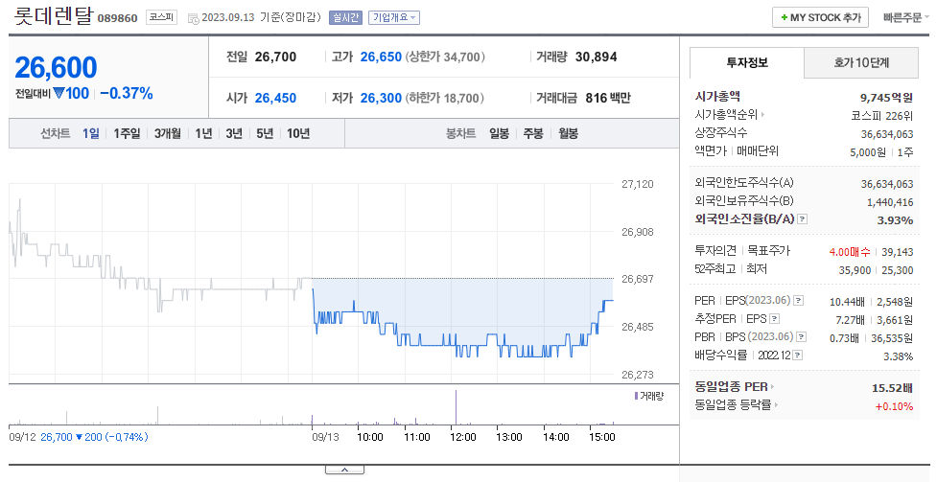Click the help icon next to PER EPS(2023.06)
This screenshot has height=482, width=937.
click(798, 301)
